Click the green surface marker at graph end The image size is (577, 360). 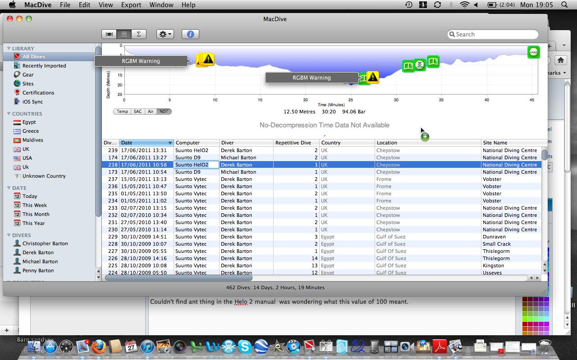click(534, 52)
